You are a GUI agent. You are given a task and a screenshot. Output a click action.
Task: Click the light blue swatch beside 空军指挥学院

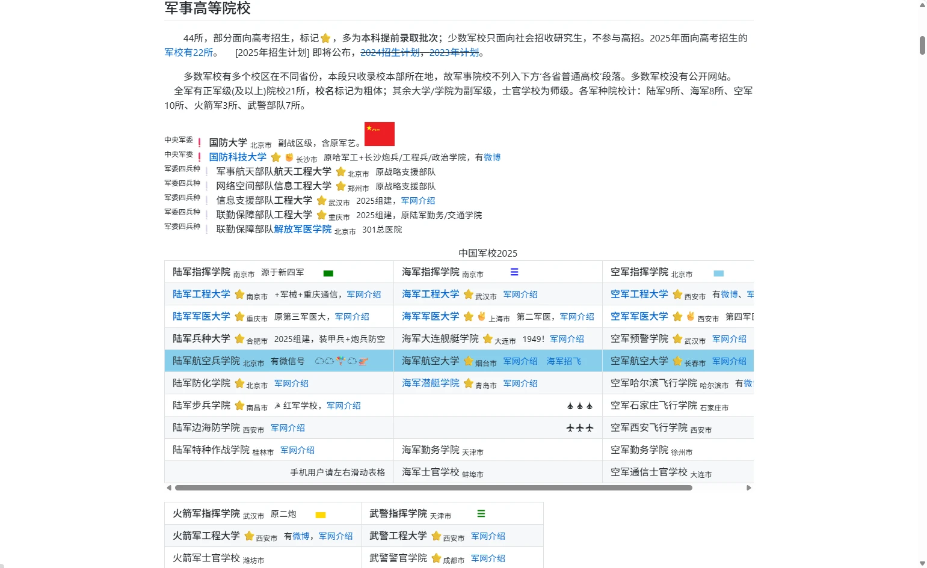(718, 273)
